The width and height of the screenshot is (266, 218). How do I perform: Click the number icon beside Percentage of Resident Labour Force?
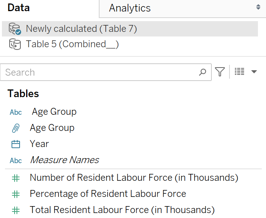pos(16,194)
